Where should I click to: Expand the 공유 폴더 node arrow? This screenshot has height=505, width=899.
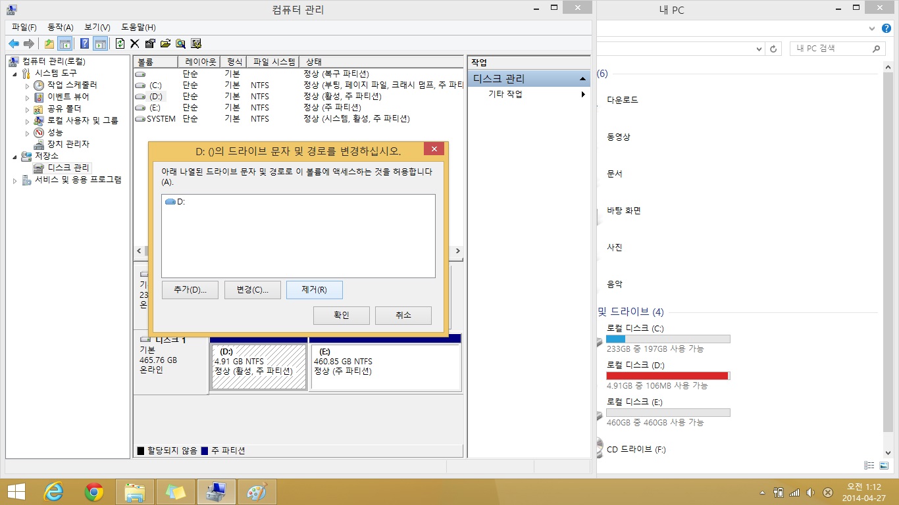(27, 108)
